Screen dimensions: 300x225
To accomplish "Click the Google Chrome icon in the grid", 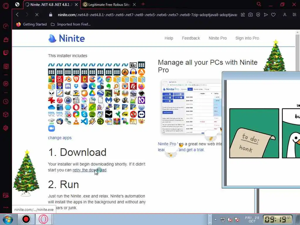I will click(x=108, y=79).
